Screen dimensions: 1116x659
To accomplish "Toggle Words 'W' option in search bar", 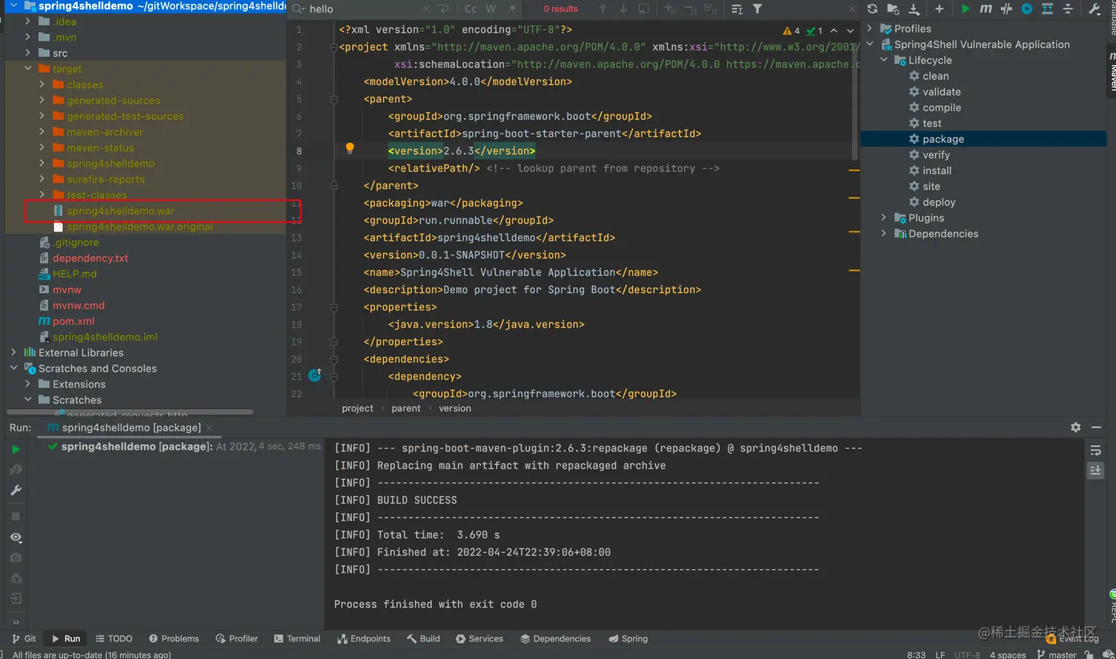I will point(491,9).
